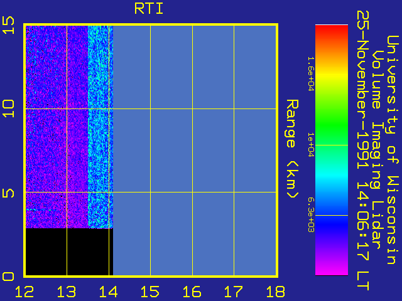The image size is (402, 301).
Task: Click the range axis label 0
Action: click(8, 277)
